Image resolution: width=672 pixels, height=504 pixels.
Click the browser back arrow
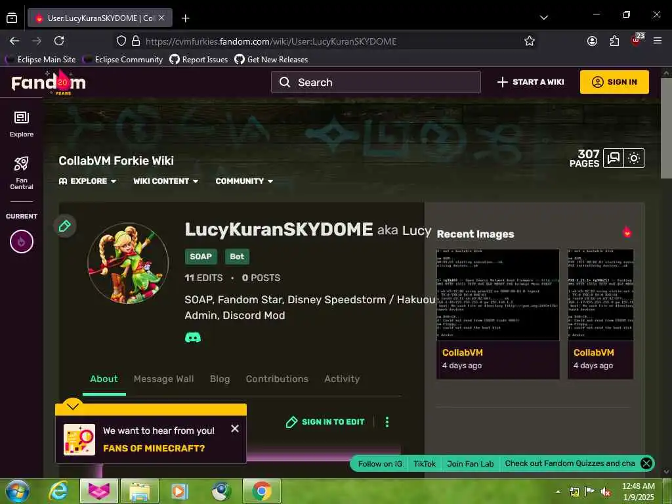(x=14, y=41)
